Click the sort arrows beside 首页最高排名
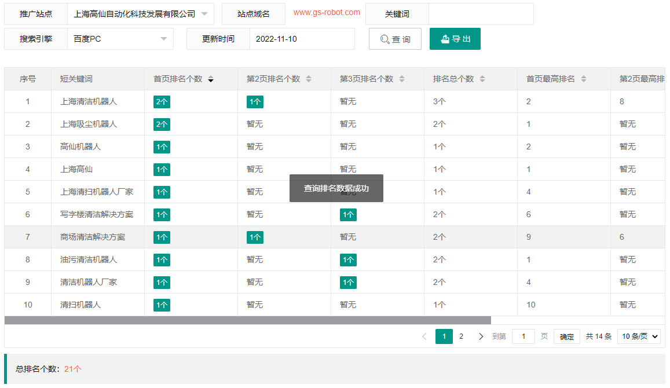Image resolution: width=670 pixels, height=388 pixels. click(x=584, y=79)
